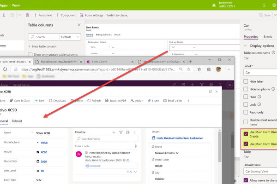Open the Default view Car Lookup View dropdown
277x184 pixels.
tap(260, 171)
